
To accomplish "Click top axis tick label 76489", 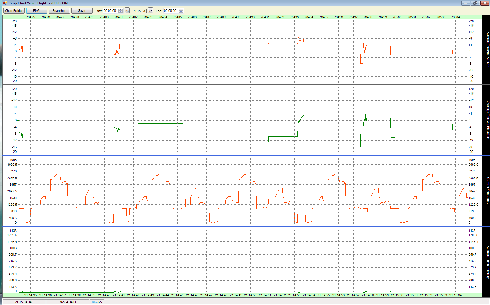I will coord(236,17).
